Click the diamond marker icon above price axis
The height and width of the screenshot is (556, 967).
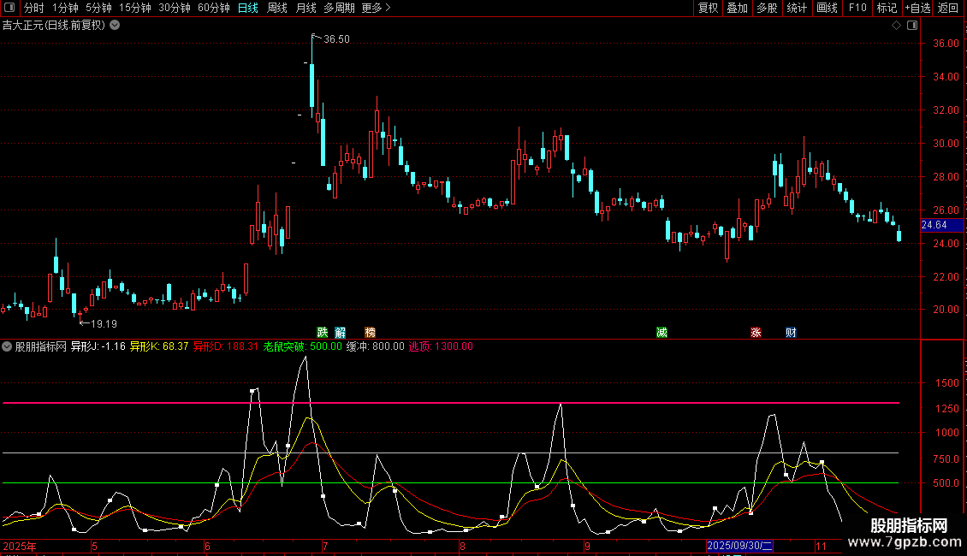click(x=896, y=26)
